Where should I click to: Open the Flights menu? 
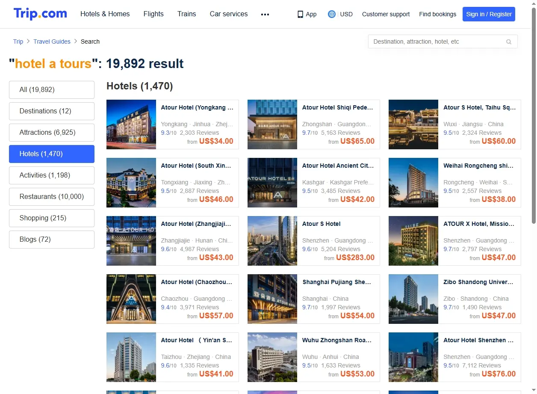[153, 14]
